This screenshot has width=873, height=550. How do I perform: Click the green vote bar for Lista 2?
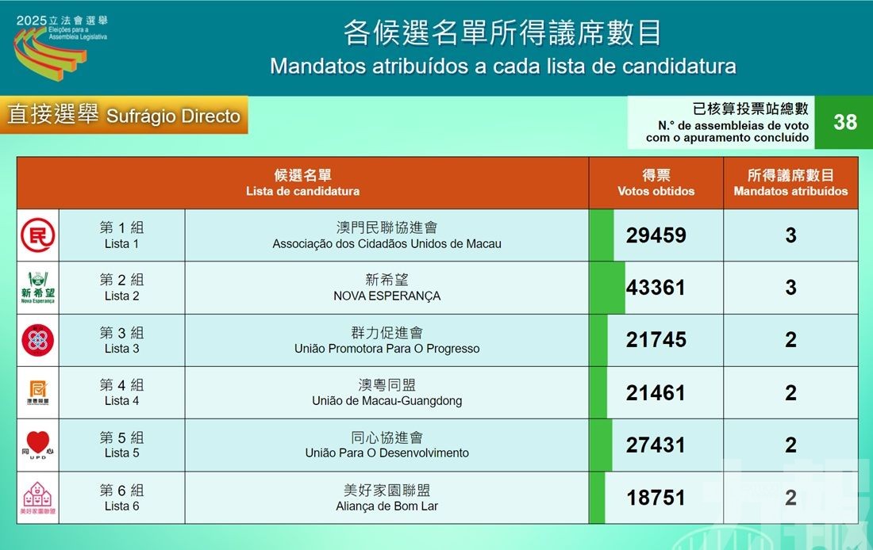click(x=607, y=288)
